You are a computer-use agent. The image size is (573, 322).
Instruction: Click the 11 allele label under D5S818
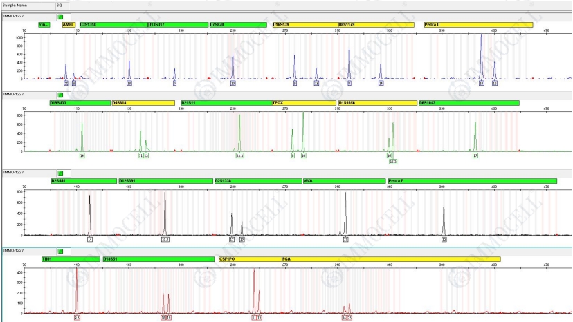tap(140, 155)
